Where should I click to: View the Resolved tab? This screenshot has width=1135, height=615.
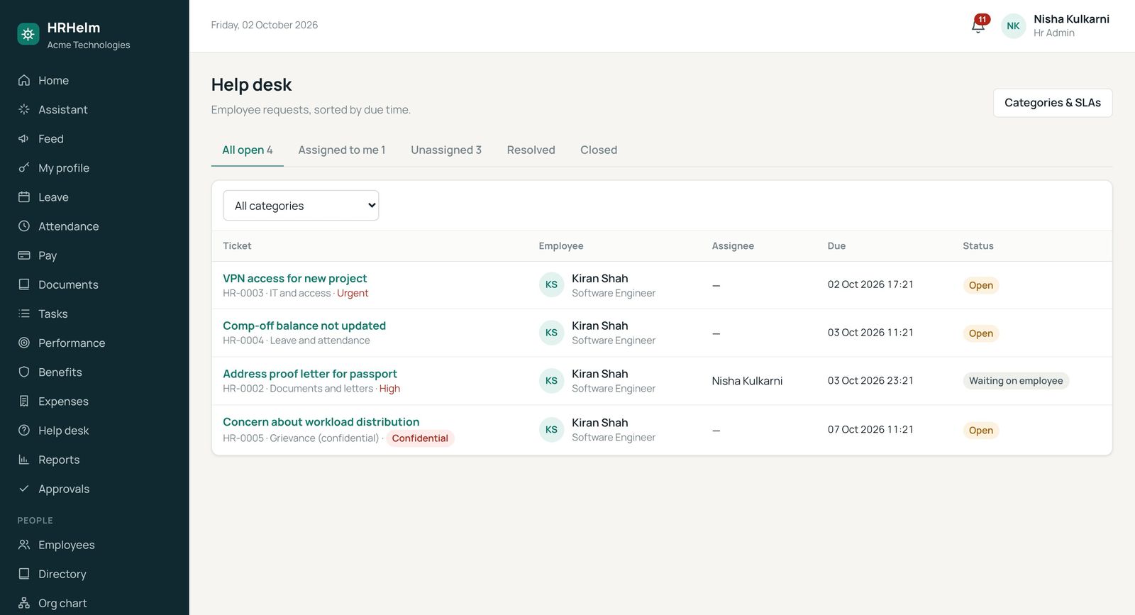tap(531, 150)
